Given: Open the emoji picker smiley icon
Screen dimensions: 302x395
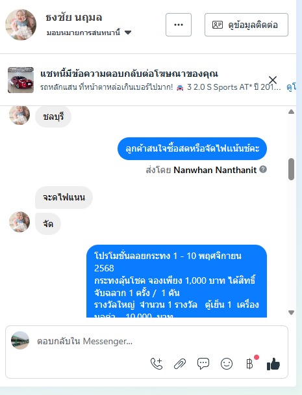Looking at the screenshot, I should click(x=227, y=364).
